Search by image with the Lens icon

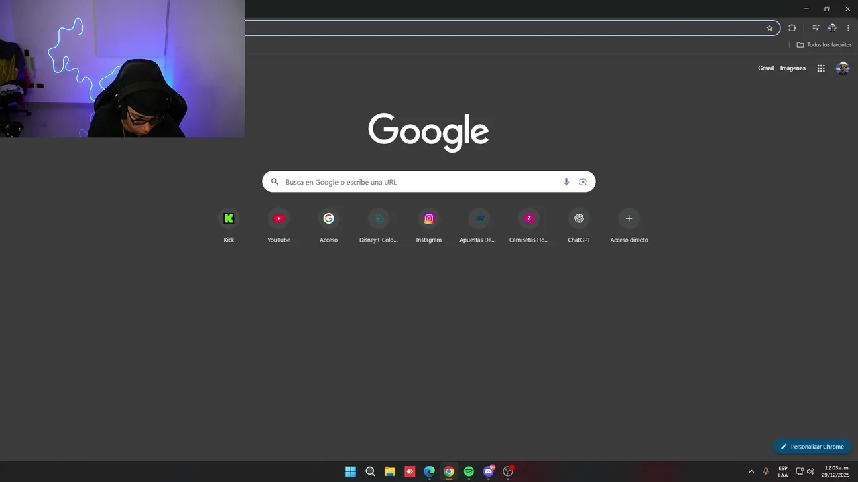coord(583,182)
